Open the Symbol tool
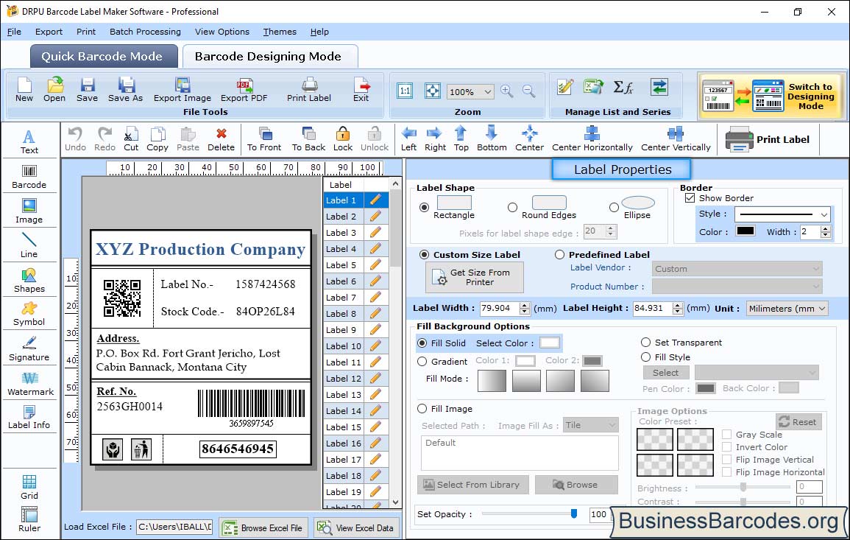 29,314
